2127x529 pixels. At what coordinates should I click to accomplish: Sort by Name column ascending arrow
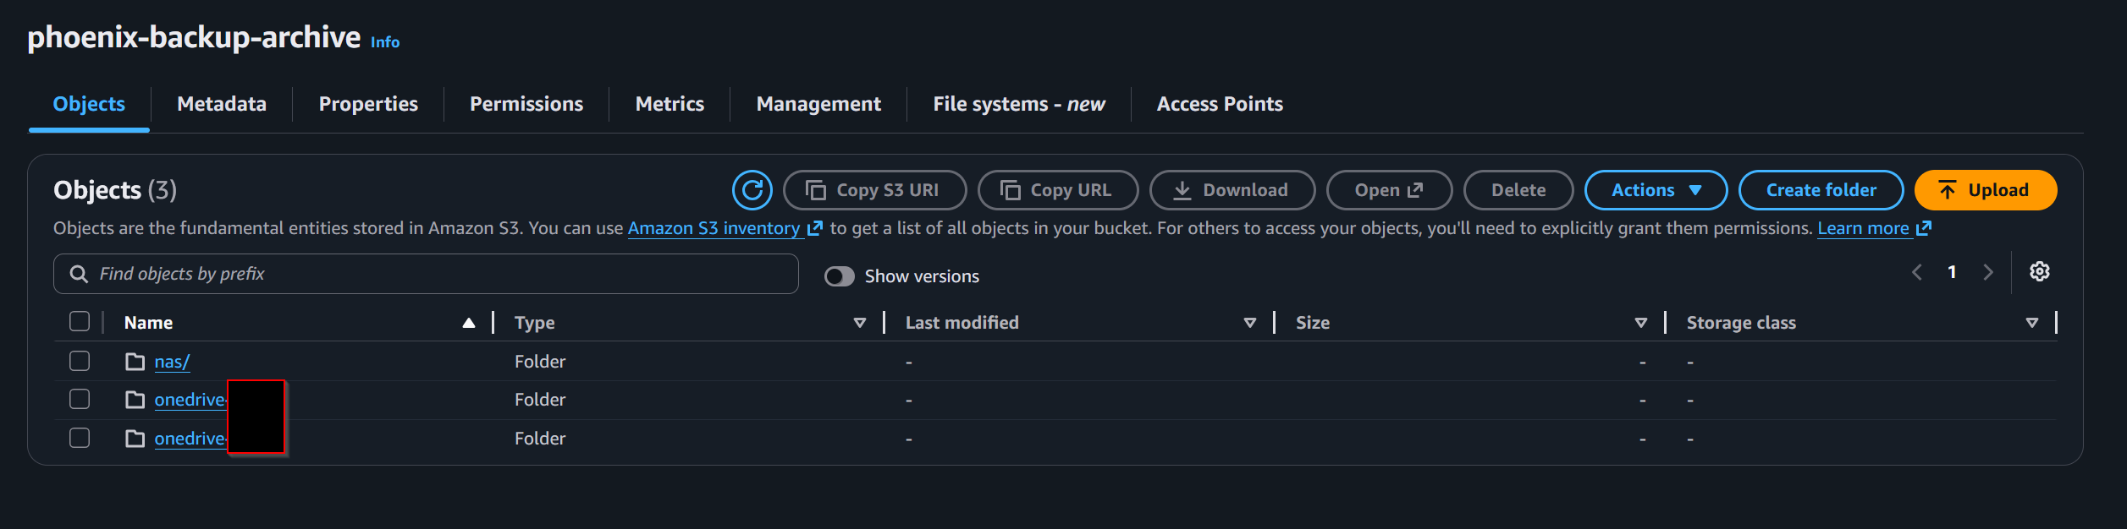pyautogui.click(x=469, y=323)
